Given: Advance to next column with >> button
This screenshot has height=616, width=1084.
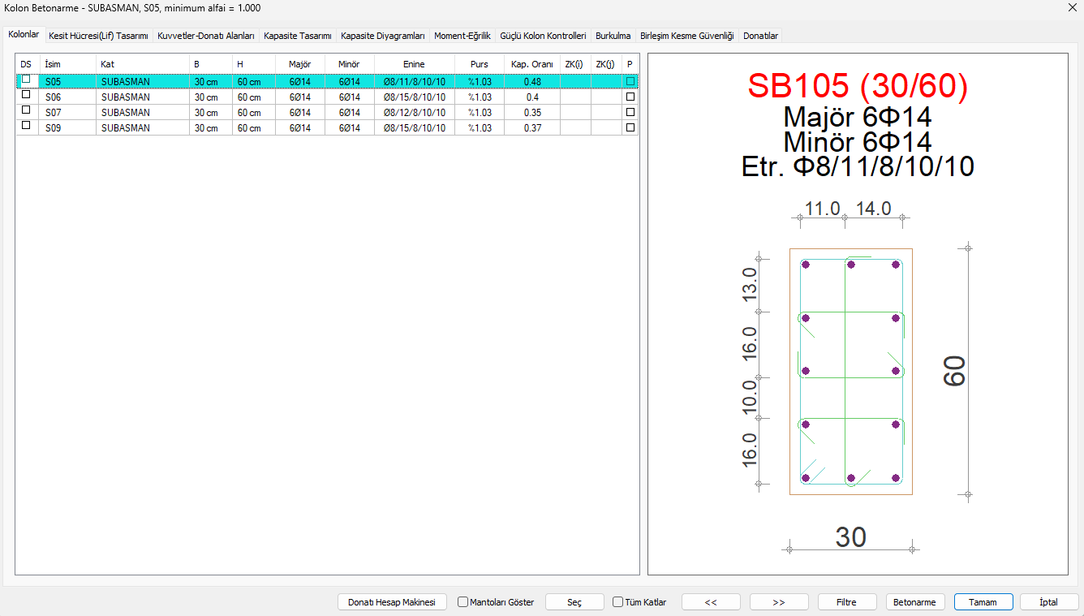Looking at the screenshot, I should tap(779, 602).
